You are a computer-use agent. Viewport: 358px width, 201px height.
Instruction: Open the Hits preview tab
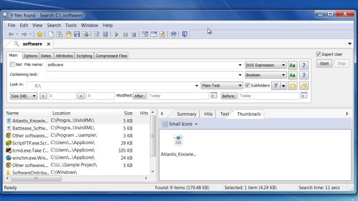click(208, 114)
